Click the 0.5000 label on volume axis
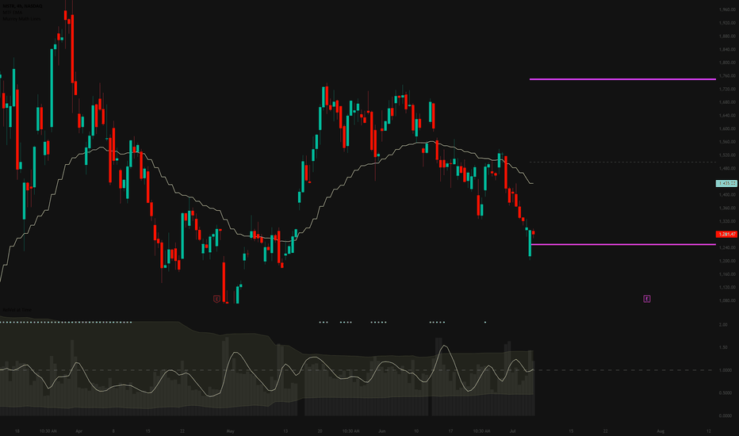 click(x=726, y=393)
